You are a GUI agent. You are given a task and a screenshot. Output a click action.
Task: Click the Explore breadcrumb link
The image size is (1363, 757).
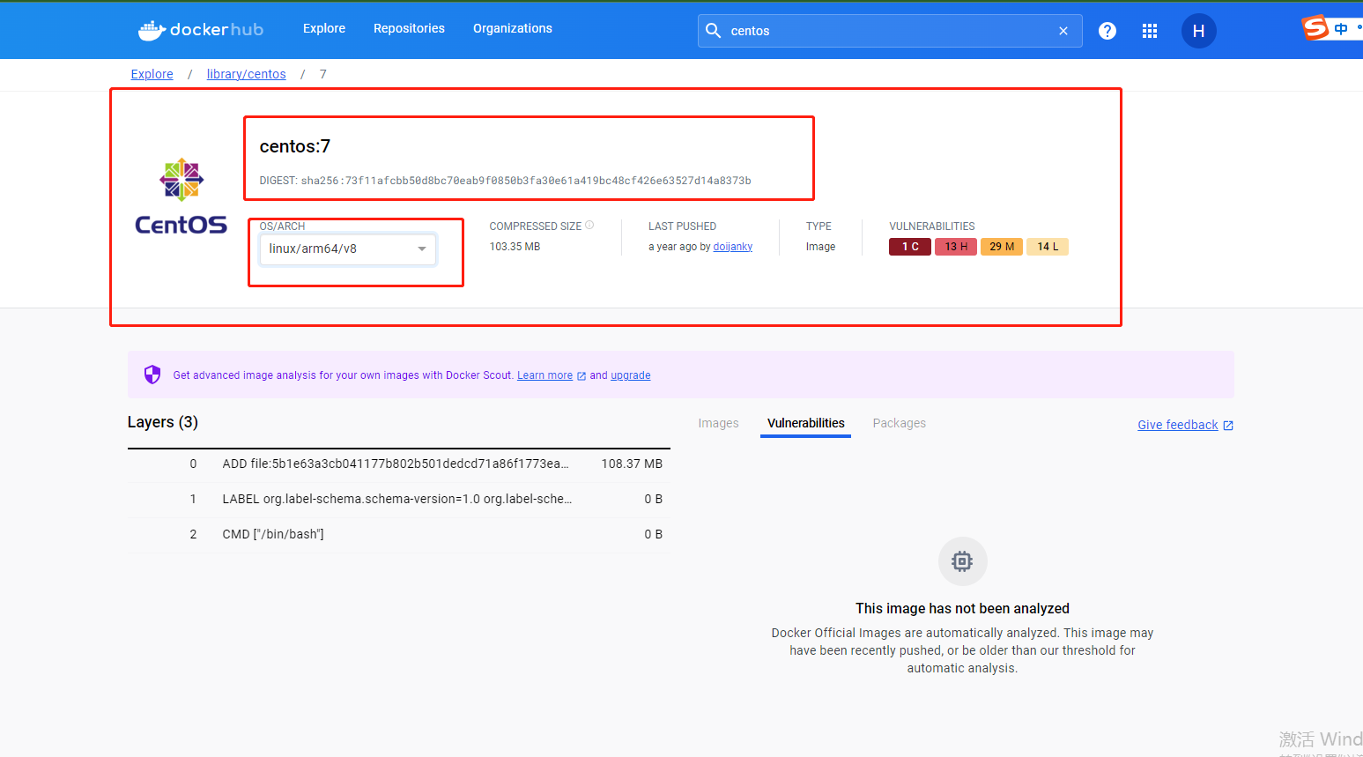click(x=152, y=74)
